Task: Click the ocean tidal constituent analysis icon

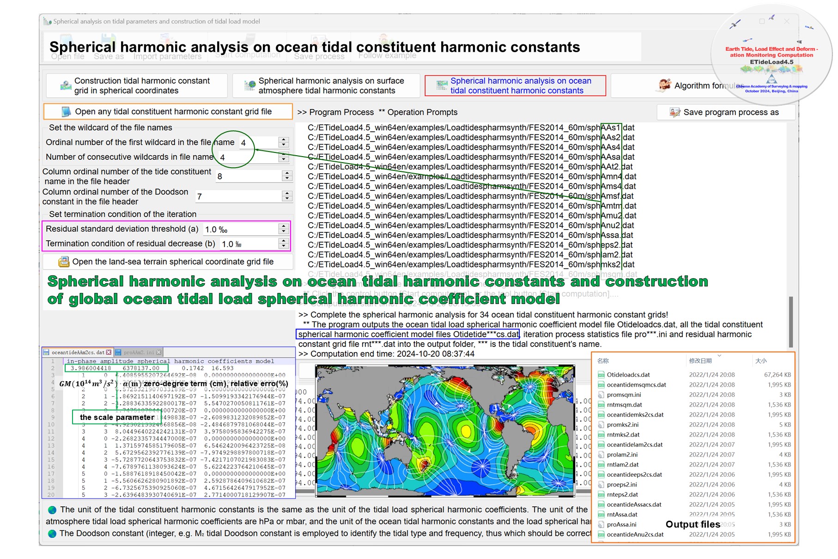Action: point(442,85)
